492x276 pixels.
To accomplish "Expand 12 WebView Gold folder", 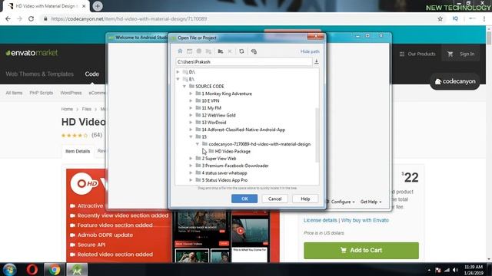I will [191, 115].
